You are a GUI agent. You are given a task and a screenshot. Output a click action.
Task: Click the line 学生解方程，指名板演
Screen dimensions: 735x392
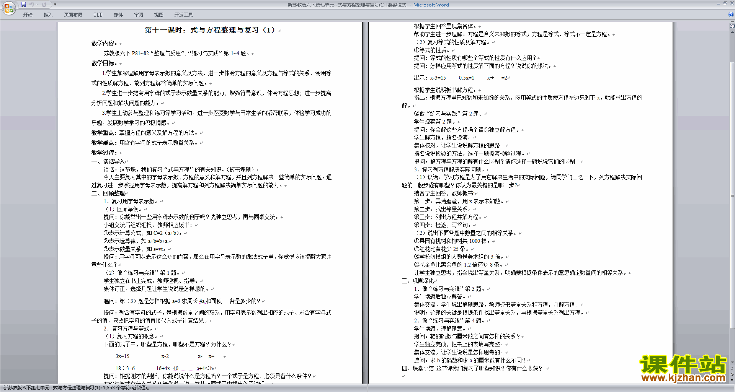pos(443,137)
